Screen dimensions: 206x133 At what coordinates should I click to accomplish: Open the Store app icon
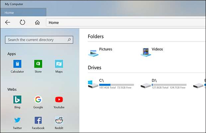(38, 64)
